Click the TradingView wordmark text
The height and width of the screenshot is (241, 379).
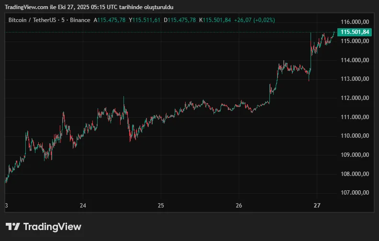click(52, 227)
